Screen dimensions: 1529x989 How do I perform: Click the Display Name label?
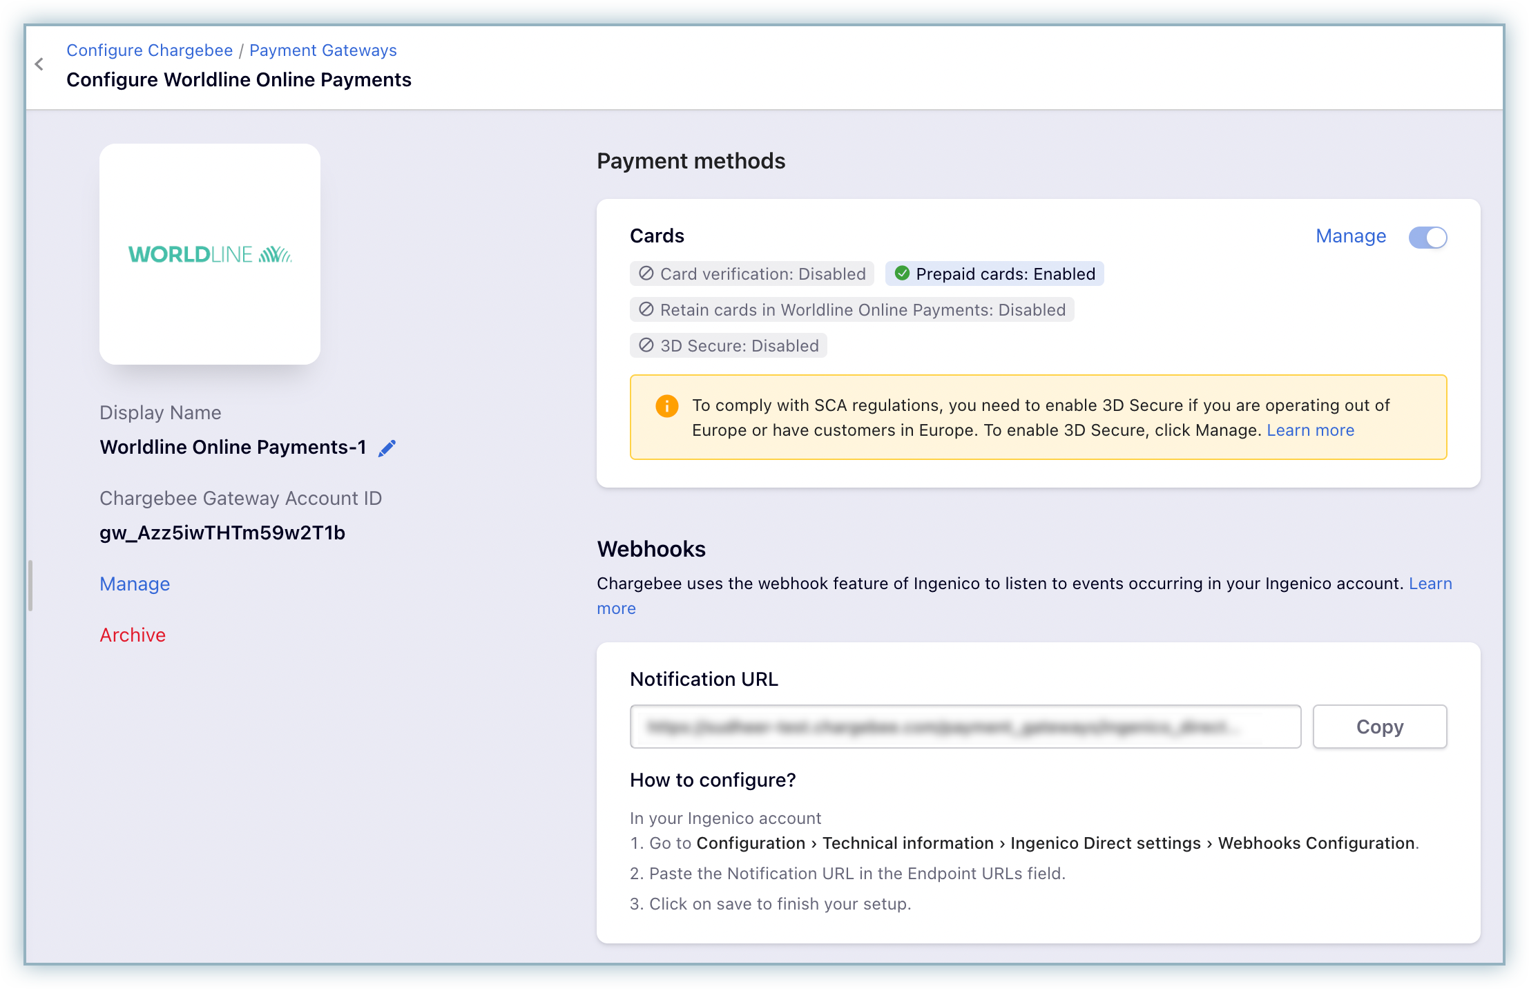coord(160,413)
